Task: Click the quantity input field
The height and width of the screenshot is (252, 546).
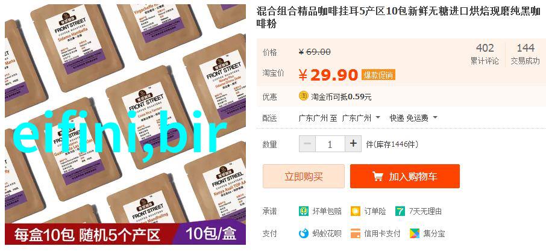Action: point(330,144)
